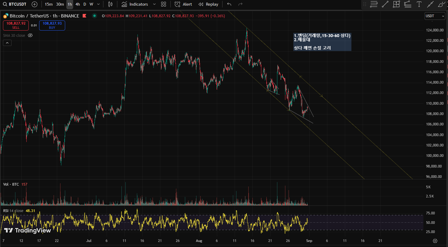The image size is (448, 247).
Task: Click the open price O109,223.84 value
Action: click(x=113, y=16)
